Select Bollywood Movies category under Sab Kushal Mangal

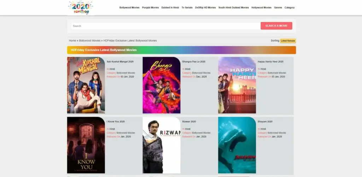coord(126,73)
